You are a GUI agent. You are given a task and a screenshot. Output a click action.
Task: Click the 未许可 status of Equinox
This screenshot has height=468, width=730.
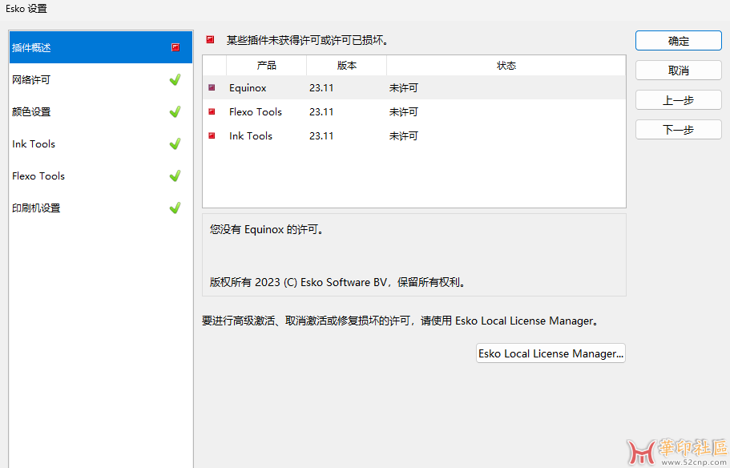(404, 88)
